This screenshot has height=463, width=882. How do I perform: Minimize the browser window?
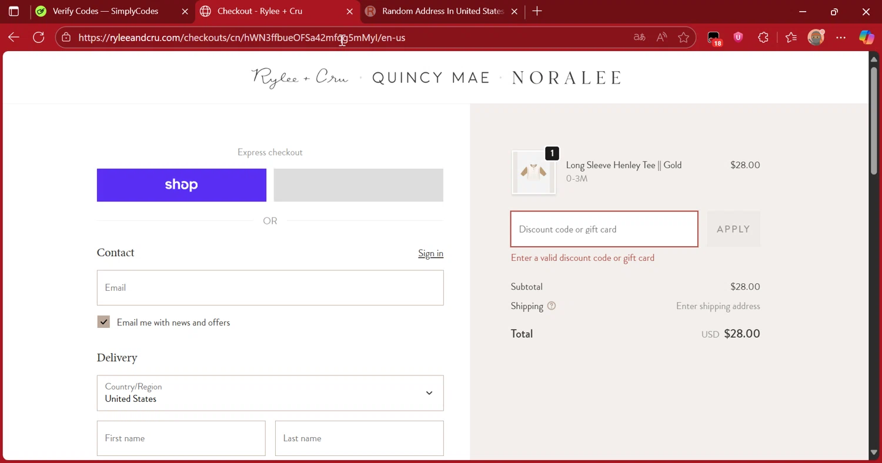803,11
